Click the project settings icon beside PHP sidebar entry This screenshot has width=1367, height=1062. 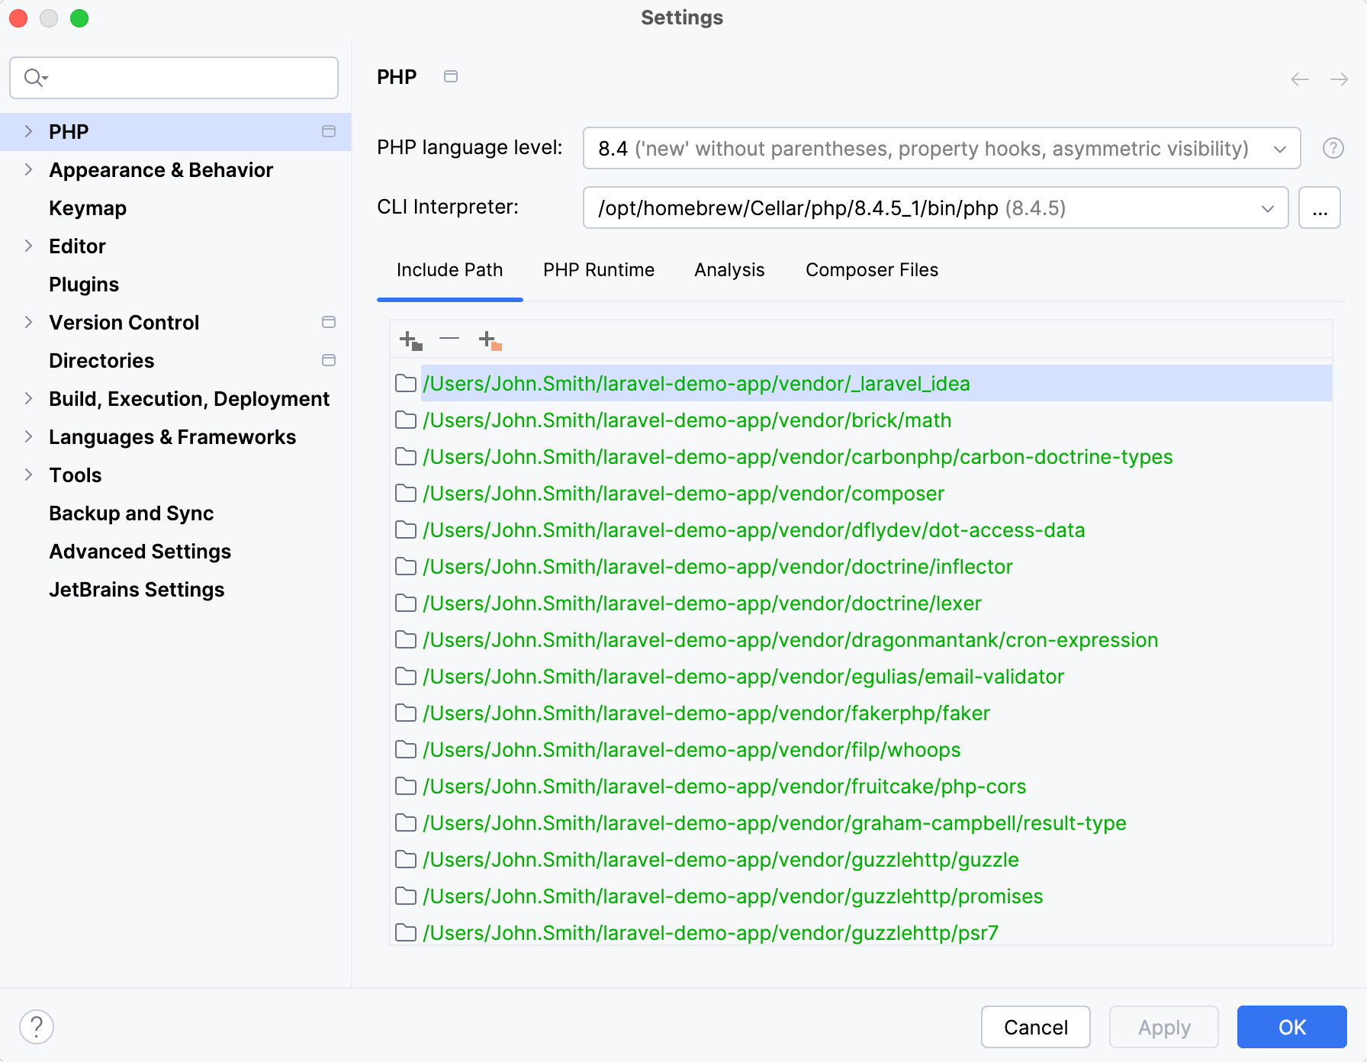point(329,131)
